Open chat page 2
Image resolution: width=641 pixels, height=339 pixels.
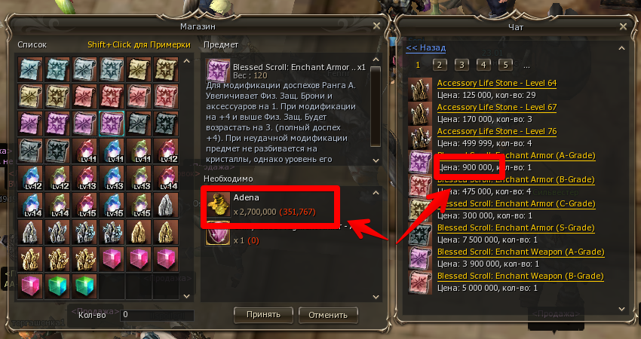[x=440, y=65]
